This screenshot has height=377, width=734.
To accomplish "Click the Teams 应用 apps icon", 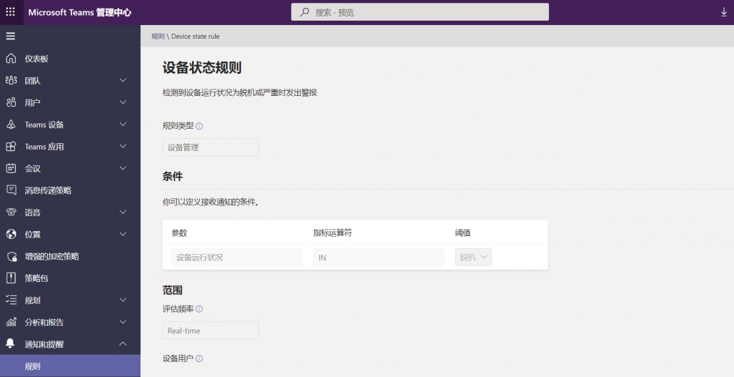I will 11,146.
